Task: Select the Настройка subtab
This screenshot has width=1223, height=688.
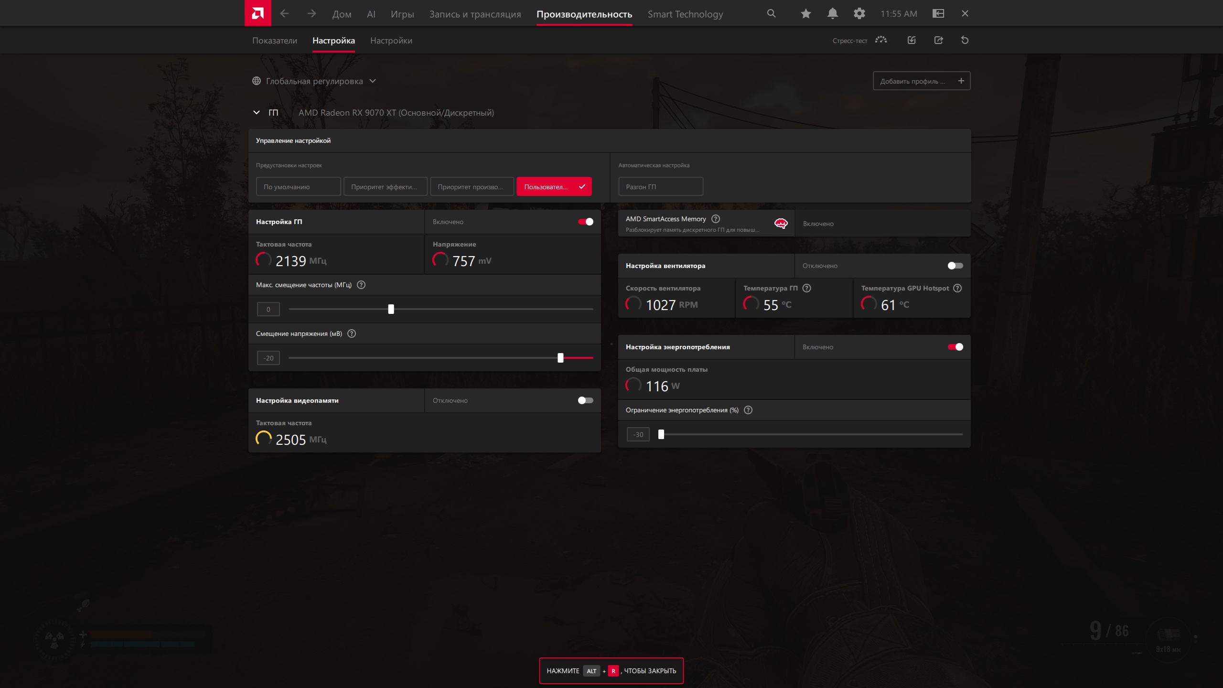Action: [x=333, y=41]
